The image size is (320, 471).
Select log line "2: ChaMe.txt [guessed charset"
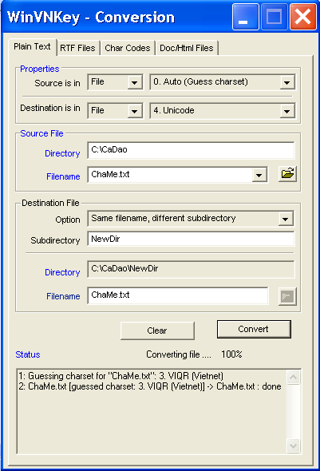[x=150, y=386]
